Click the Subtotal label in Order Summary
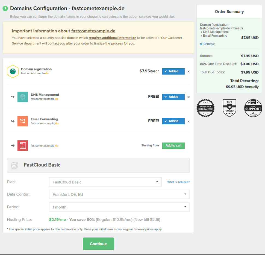The height and width of the screenshot is (255, 265). pos(207,56)
